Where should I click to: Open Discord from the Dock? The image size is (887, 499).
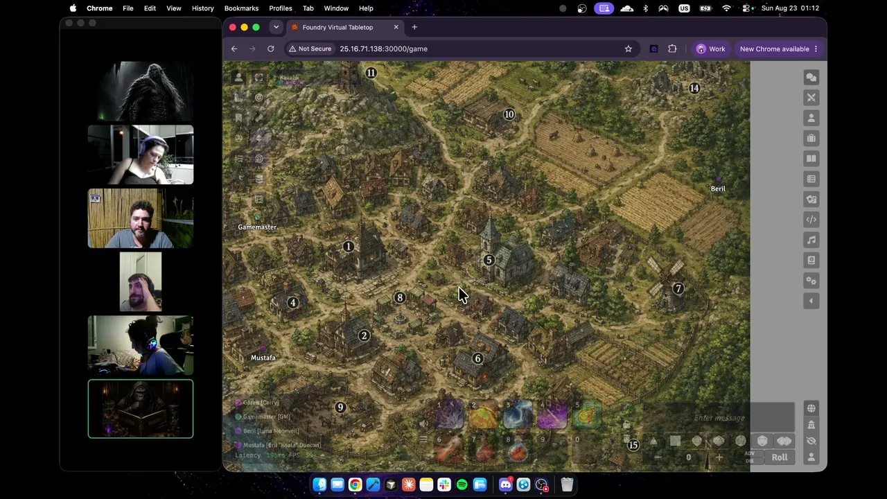point(505,484)
